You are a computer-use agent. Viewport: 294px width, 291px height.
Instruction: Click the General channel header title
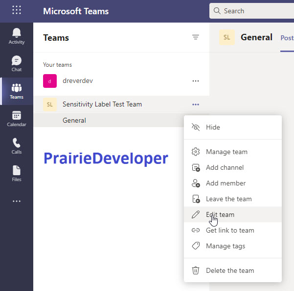256,37
